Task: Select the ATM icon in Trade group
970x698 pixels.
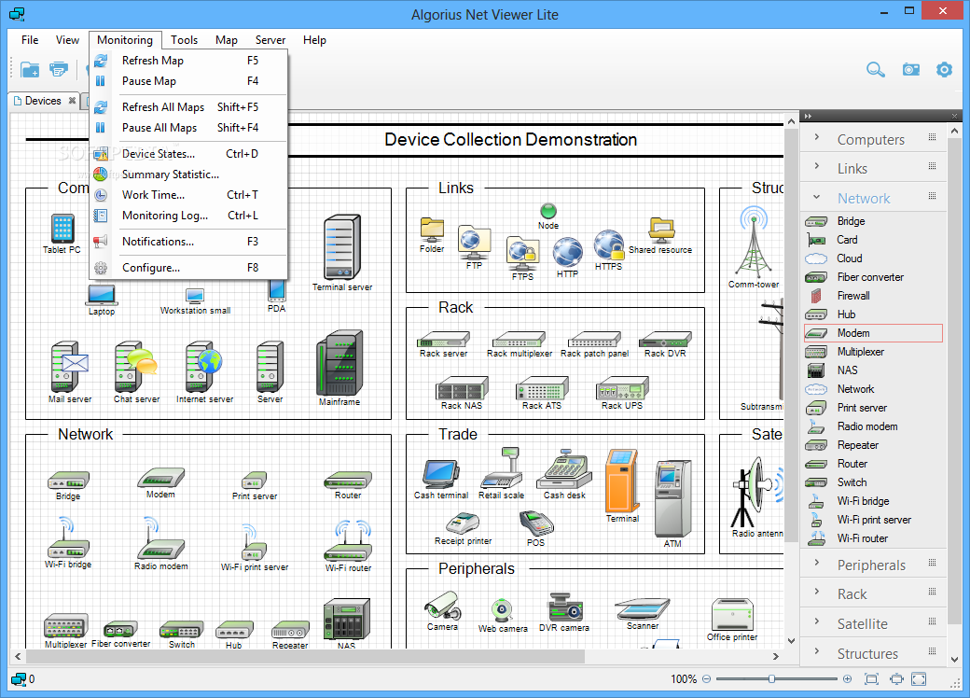Action: (x=672, y=496)
